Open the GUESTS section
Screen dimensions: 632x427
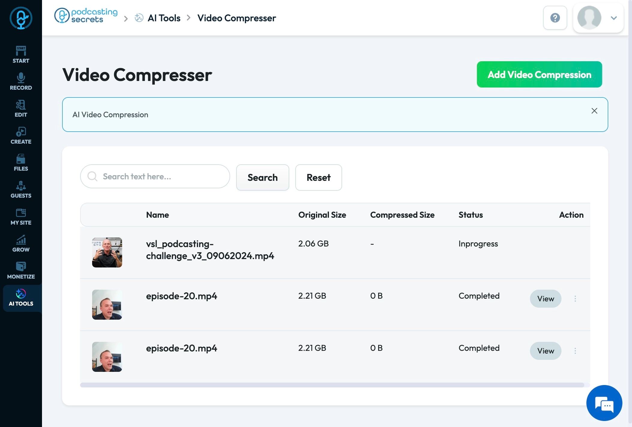click(21, 189)
